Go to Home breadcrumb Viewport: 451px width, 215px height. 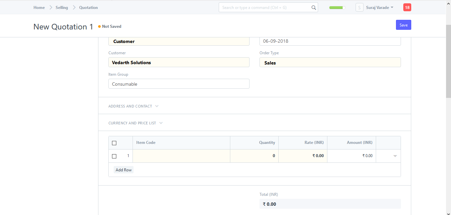tap(39, 7)
